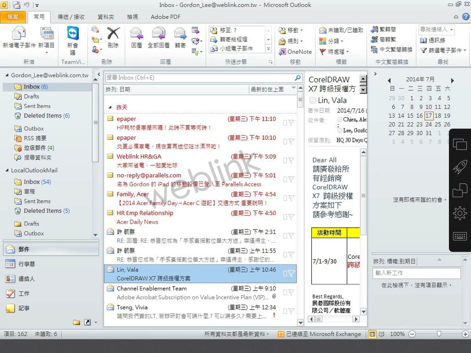Click zoom in plus button in status bar
471x353 pixels.
click(x=465, y=334)
